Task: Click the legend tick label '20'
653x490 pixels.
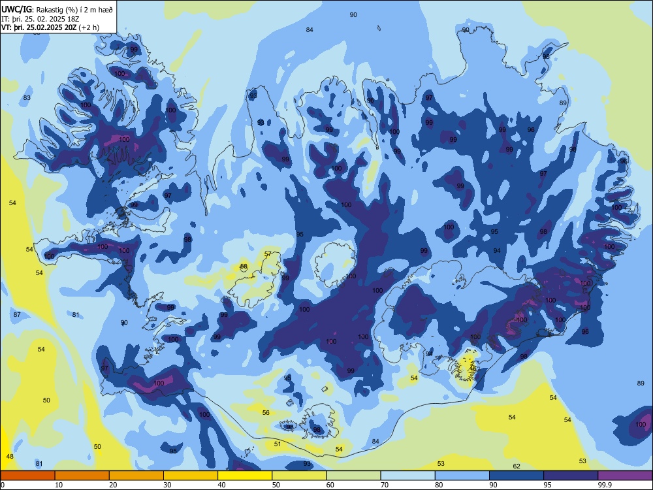Action: [113, 485]
